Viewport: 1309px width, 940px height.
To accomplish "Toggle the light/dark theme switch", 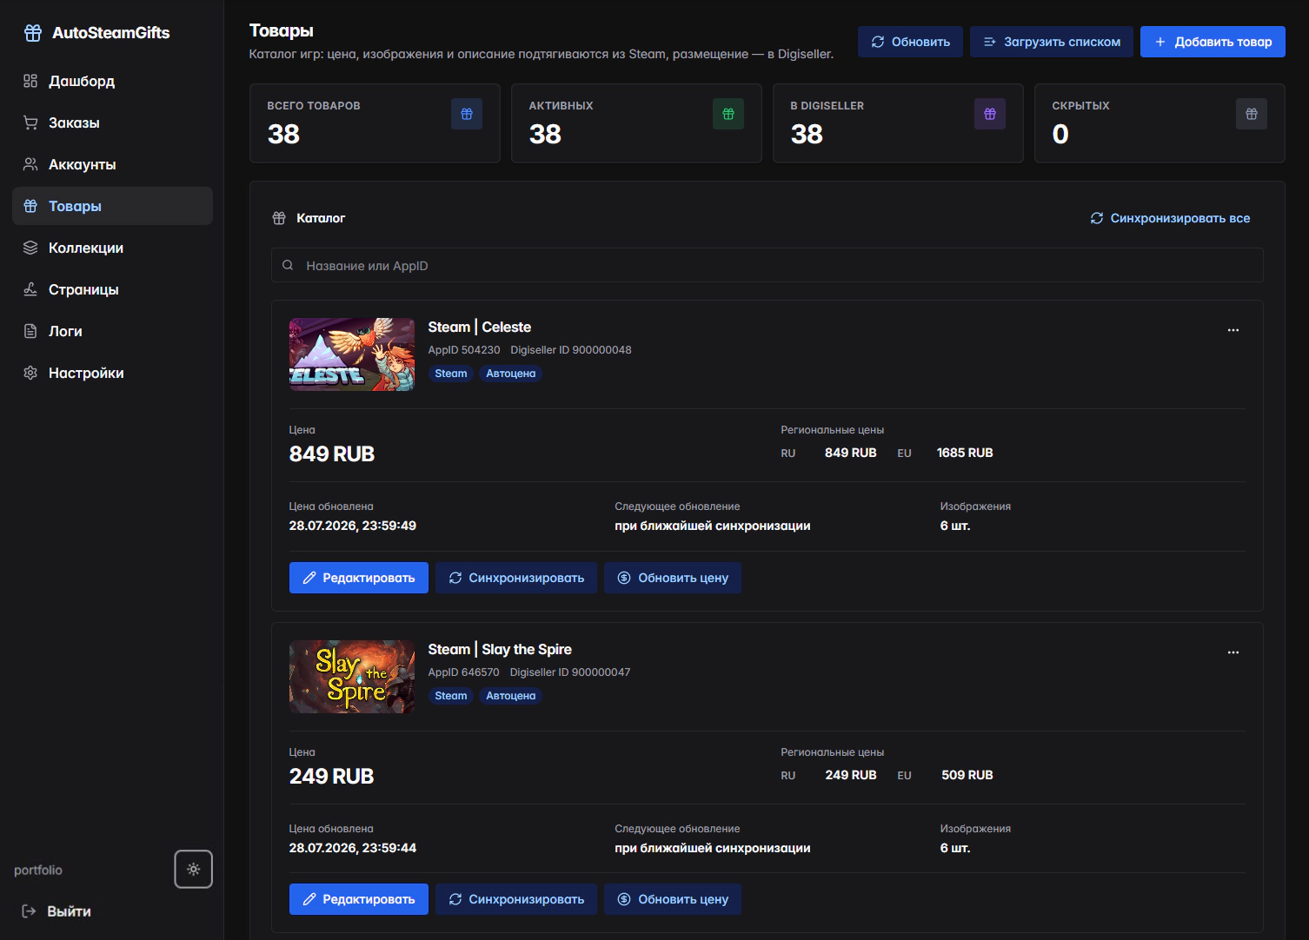I will [x=194, y=869].
